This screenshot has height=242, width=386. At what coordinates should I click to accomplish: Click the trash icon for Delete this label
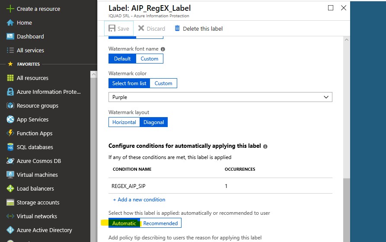point(177,29)
